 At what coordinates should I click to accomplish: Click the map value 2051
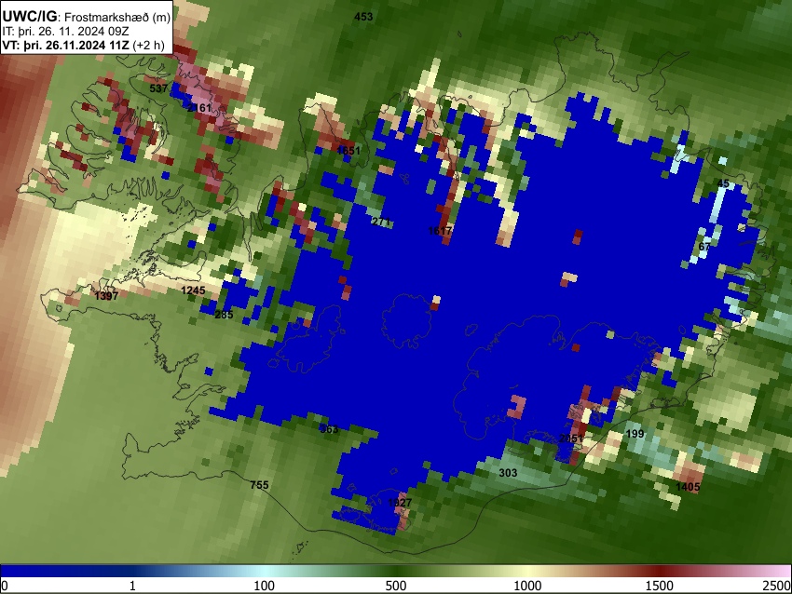[x=571, y=439]
